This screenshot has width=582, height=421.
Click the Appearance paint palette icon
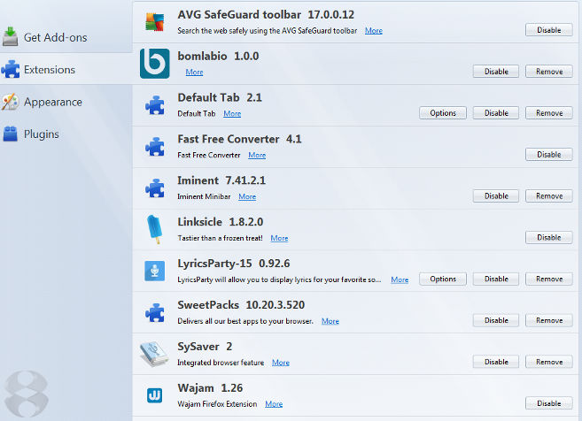10,102
